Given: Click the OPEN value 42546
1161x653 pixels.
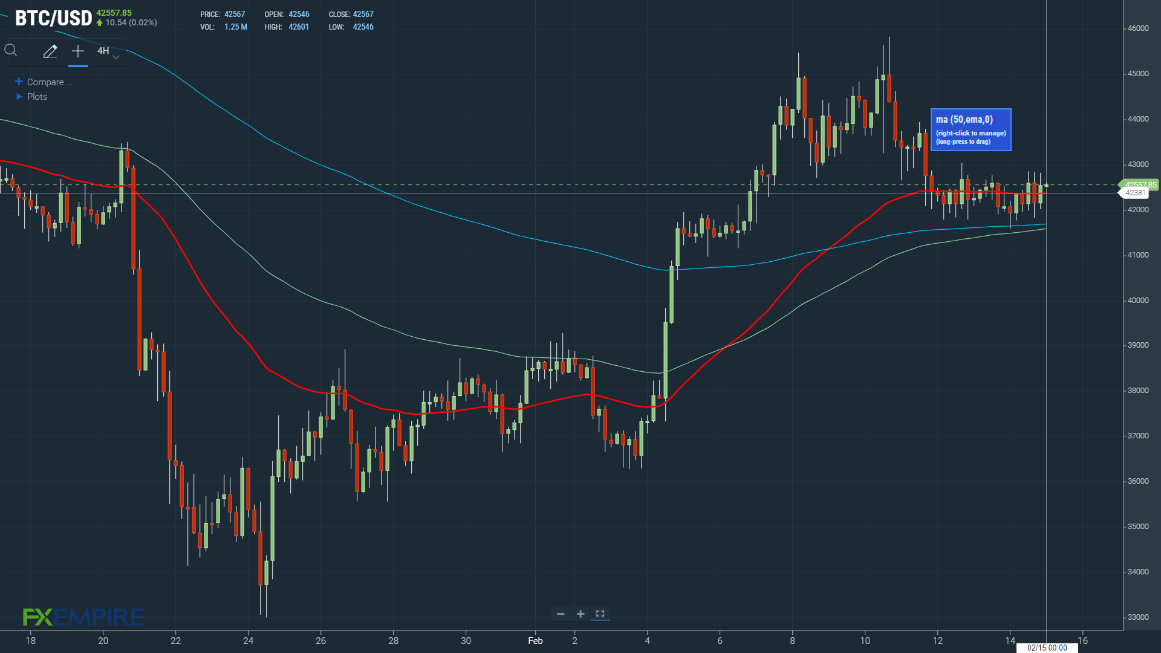Looking at the screenshot, I should [299, 14].
